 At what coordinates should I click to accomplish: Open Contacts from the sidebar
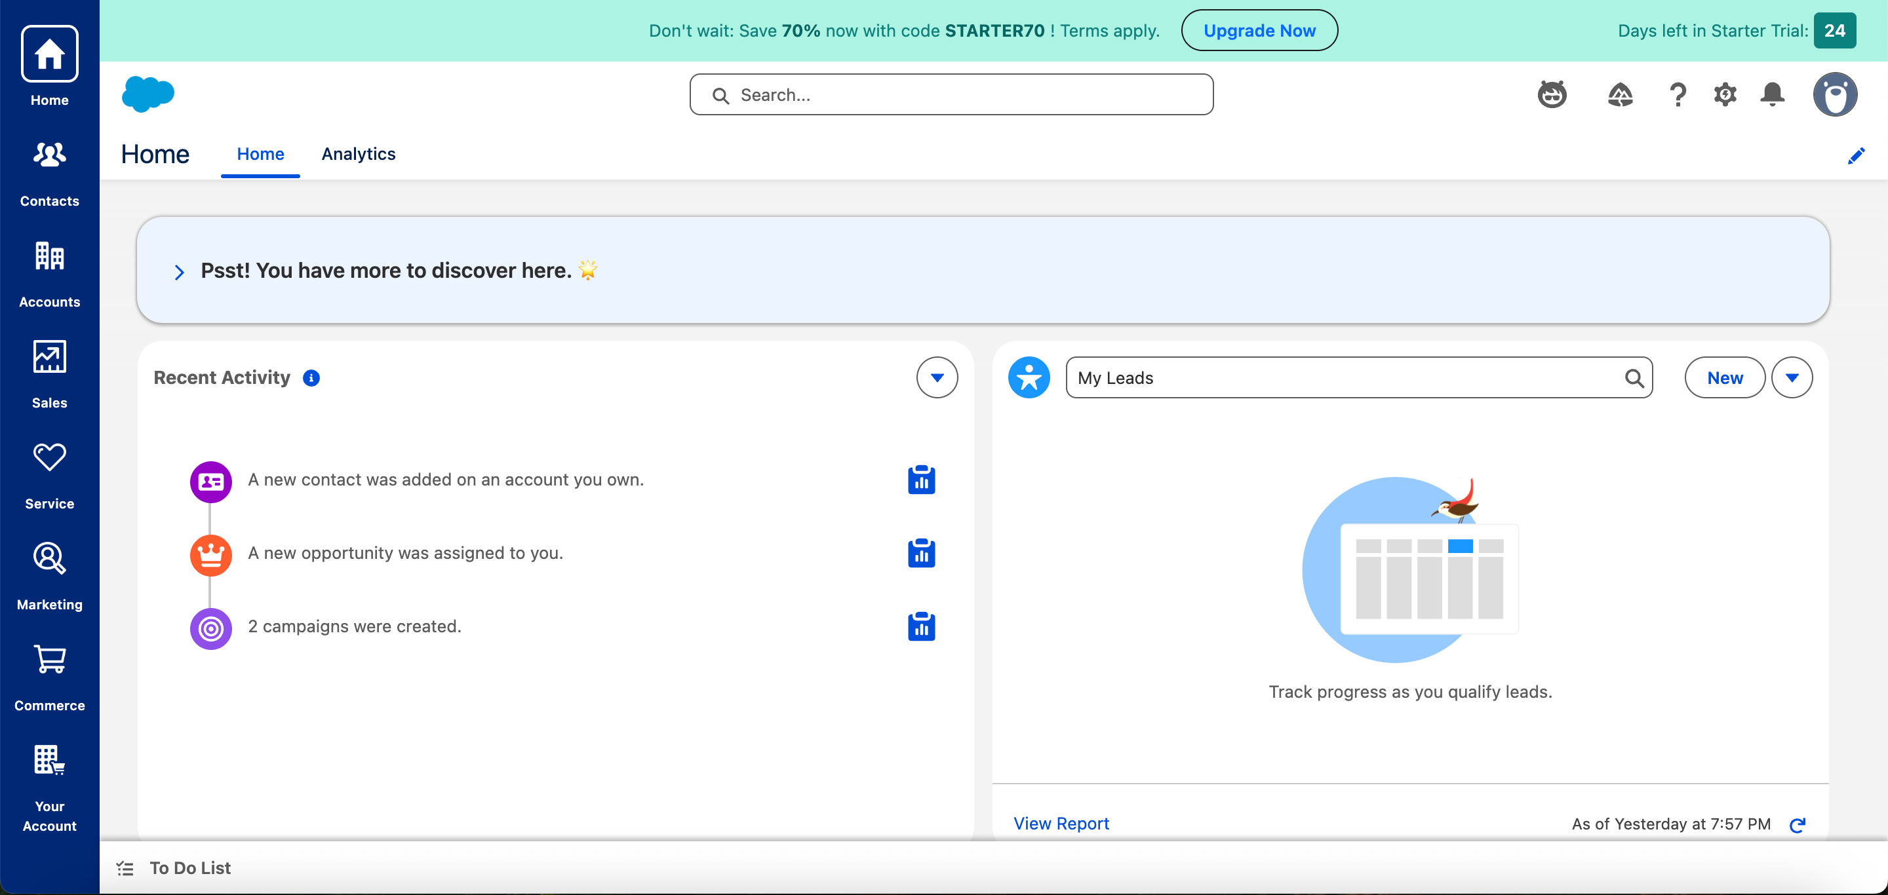pyautogui.click(x=49, y=174)
